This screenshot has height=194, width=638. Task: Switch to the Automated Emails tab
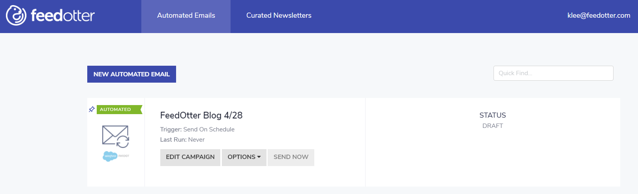click(x=186, y=16)
